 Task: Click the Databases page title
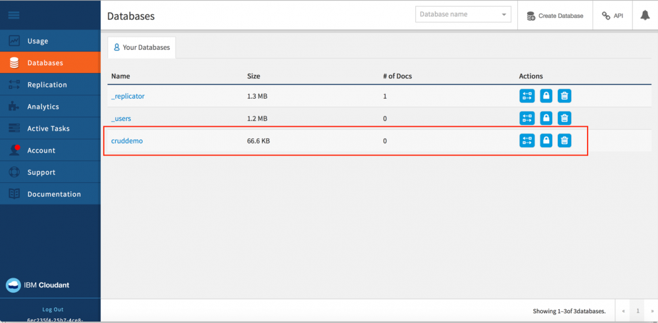(131, 16)
